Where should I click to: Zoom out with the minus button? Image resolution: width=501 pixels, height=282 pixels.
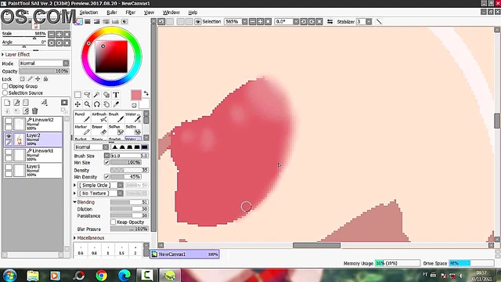pos(252,22)
